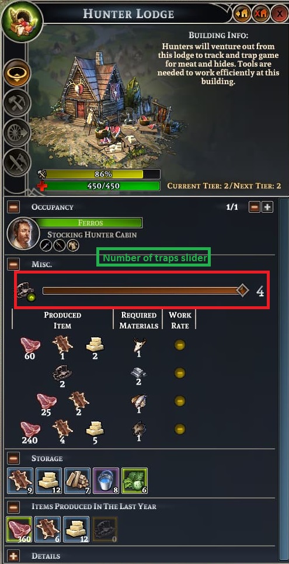Viewport: 289px width, 564px height.
Task: Toggle work rate for deer hunting row
Action: tap(180, 345)
